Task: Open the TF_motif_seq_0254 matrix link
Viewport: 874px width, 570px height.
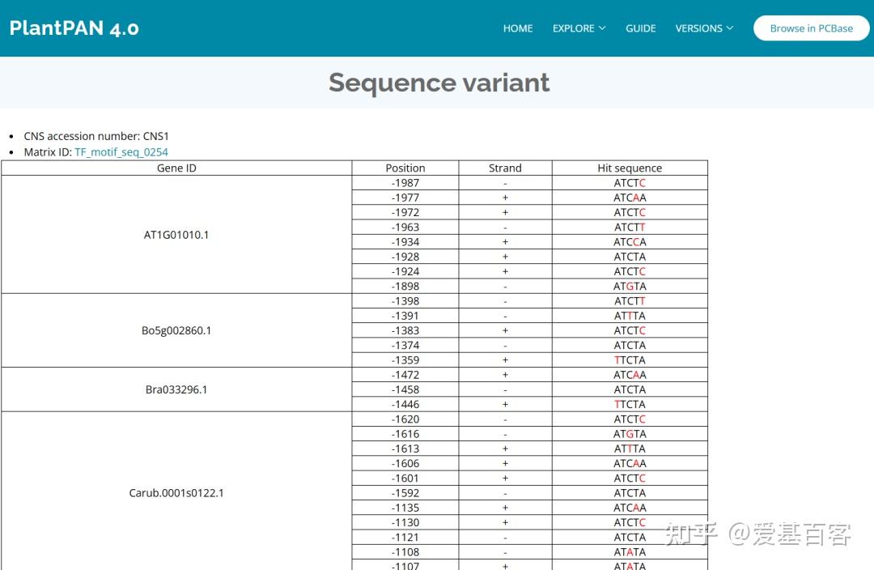Action: [x=121, y=152]
